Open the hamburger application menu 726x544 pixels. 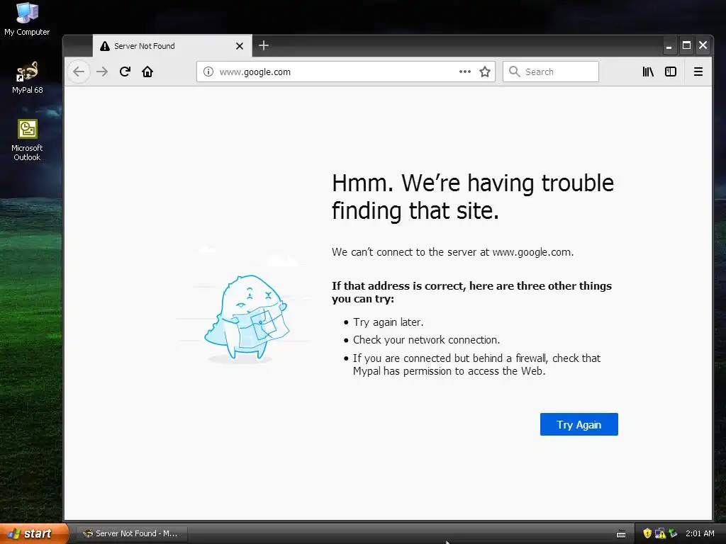click(698, 72)
